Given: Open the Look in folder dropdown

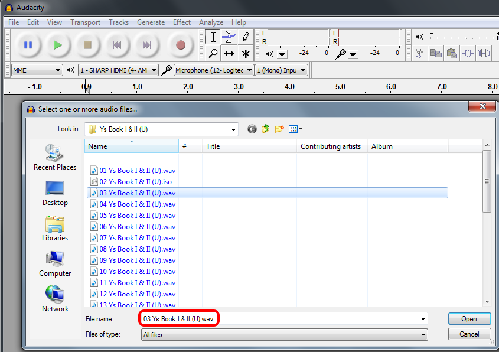Looking at the screenshot, I should click(161, 129).
